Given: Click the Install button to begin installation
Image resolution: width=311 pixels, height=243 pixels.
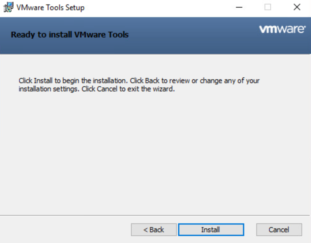Looking at the screenshot, I should [211, 230].
